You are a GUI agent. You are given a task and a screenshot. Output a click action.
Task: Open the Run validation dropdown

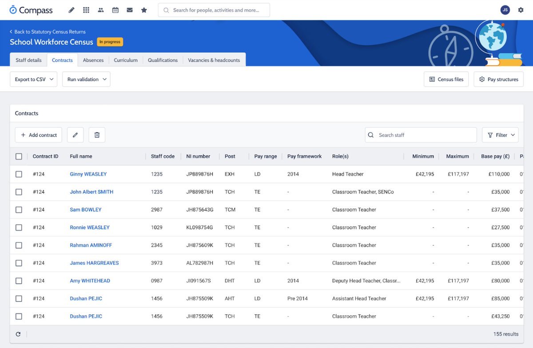tap(86, 79)
